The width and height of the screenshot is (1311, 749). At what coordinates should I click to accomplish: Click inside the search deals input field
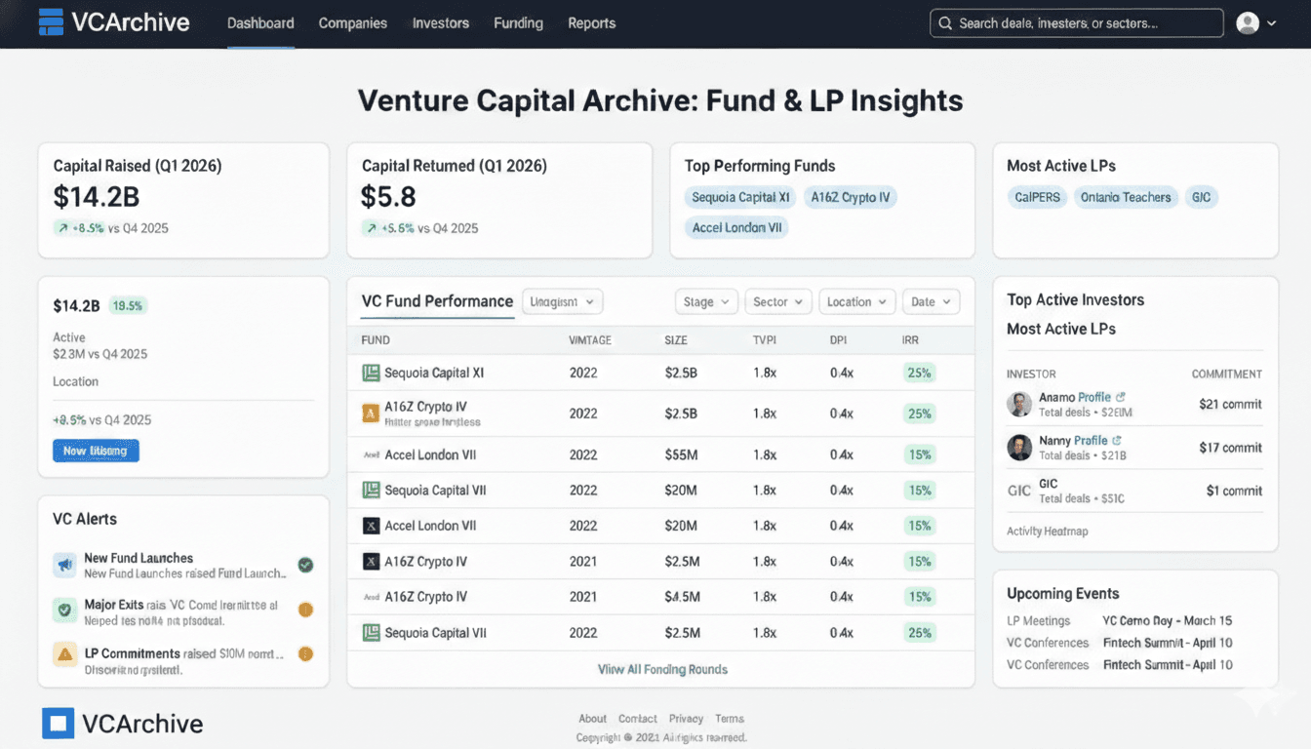1073,22
